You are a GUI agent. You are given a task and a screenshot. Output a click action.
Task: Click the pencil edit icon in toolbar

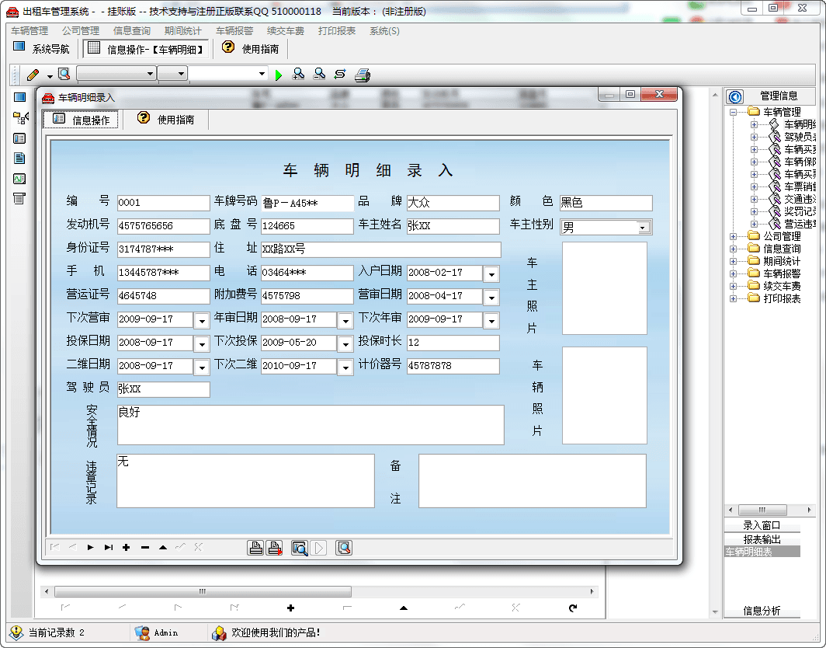click(x=33, y=75)
